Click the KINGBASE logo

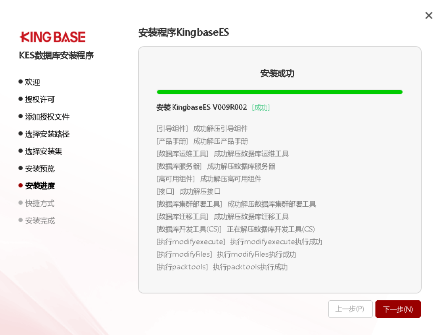(52, 37)
